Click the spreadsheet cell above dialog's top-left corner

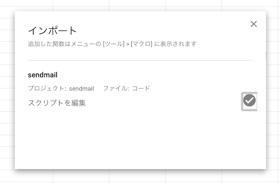[x=26, y=3]
